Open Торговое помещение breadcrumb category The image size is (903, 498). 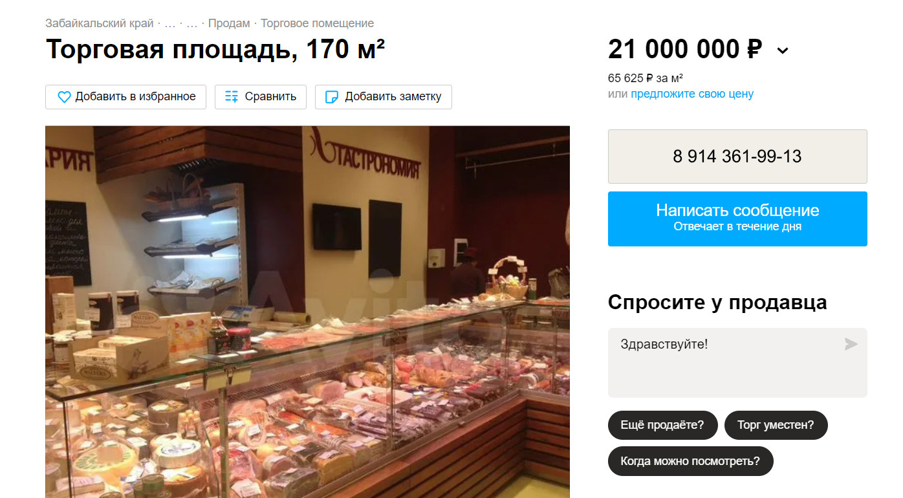(x=317, y=23)
